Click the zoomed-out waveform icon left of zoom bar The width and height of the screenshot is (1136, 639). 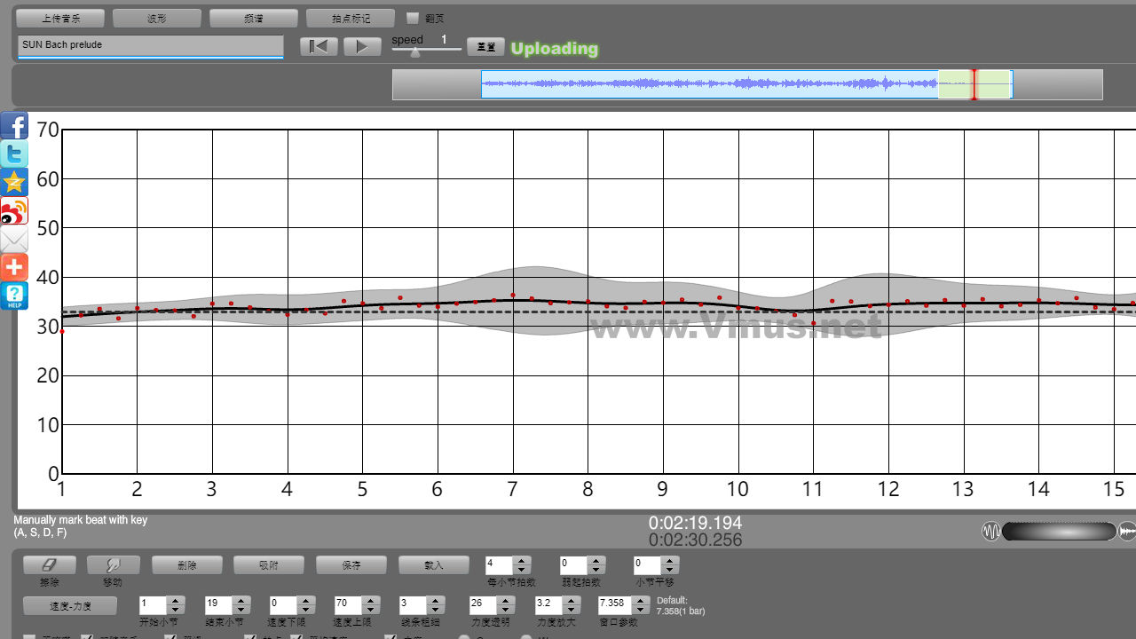(x=990, y=532)
